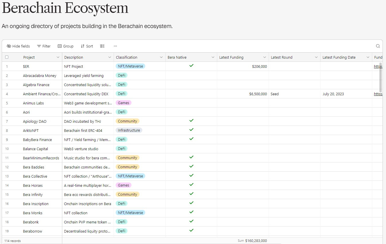The image size is (386, 244).
Task: Click the Latest Round column header
Action: coord(294,57)
